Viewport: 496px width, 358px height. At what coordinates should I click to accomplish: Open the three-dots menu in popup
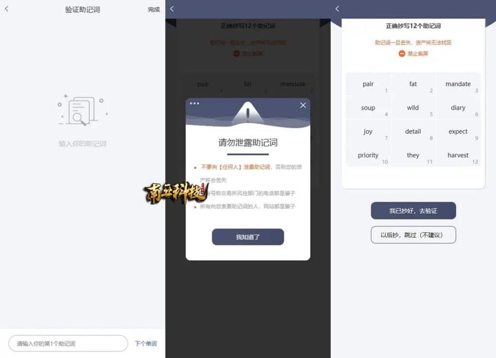tap(194, 103)
